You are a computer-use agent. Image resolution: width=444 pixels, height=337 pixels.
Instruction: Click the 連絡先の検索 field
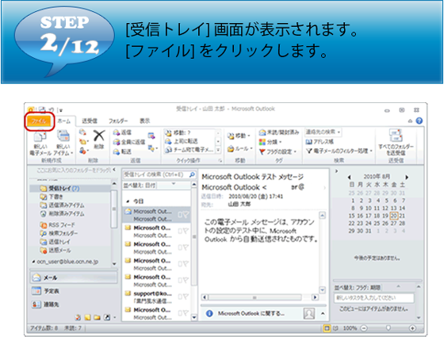[x=323, y=132]
